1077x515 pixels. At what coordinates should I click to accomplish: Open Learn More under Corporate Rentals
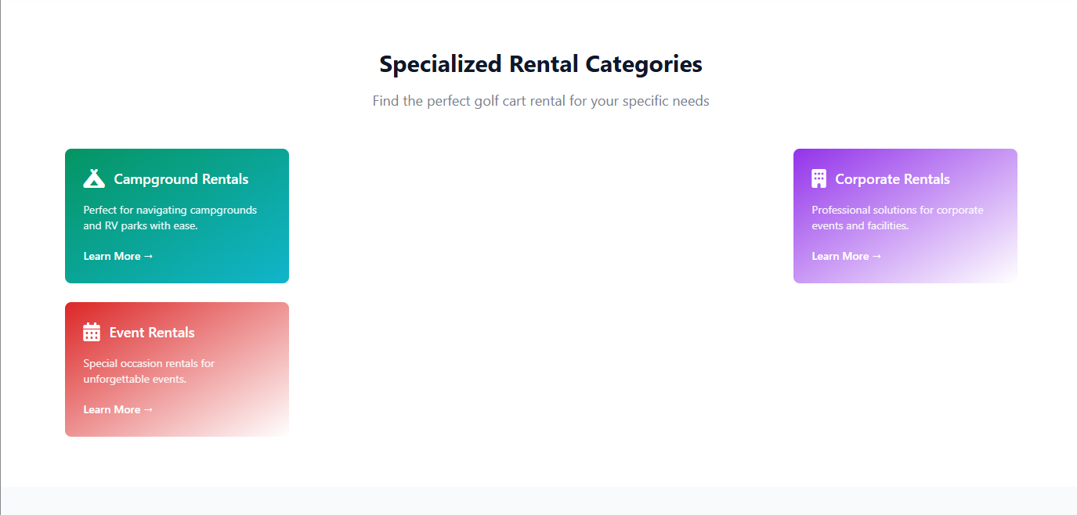coord(840,256)
